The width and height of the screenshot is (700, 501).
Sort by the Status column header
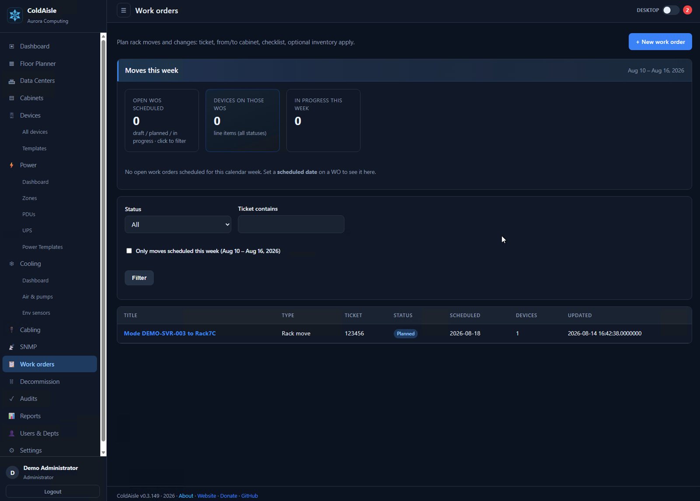pos(403,316)
